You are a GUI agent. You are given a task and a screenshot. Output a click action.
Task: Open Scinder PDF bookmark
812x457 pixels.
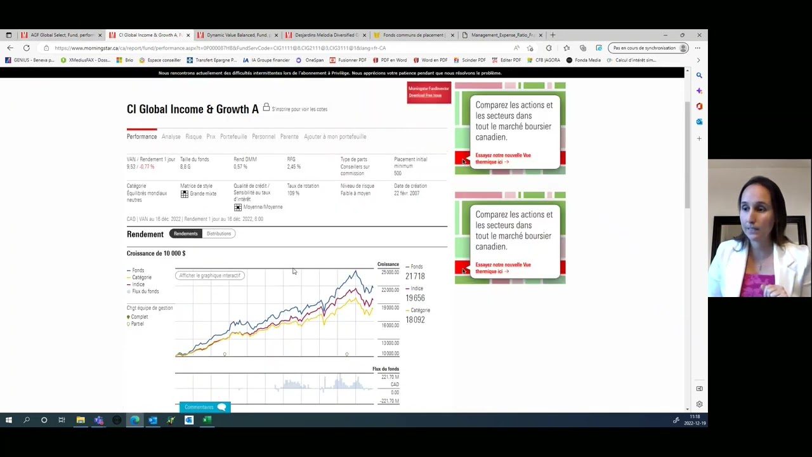[x=469, y=60]
